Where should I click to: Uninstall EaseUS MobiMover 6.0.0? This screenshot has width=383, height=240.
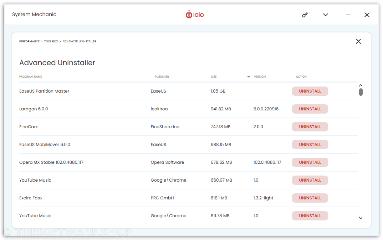tap(310, 145)
